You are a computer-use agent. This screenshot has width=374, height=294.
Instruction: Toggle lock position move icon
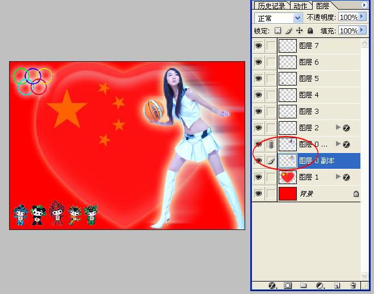(299, 31)
